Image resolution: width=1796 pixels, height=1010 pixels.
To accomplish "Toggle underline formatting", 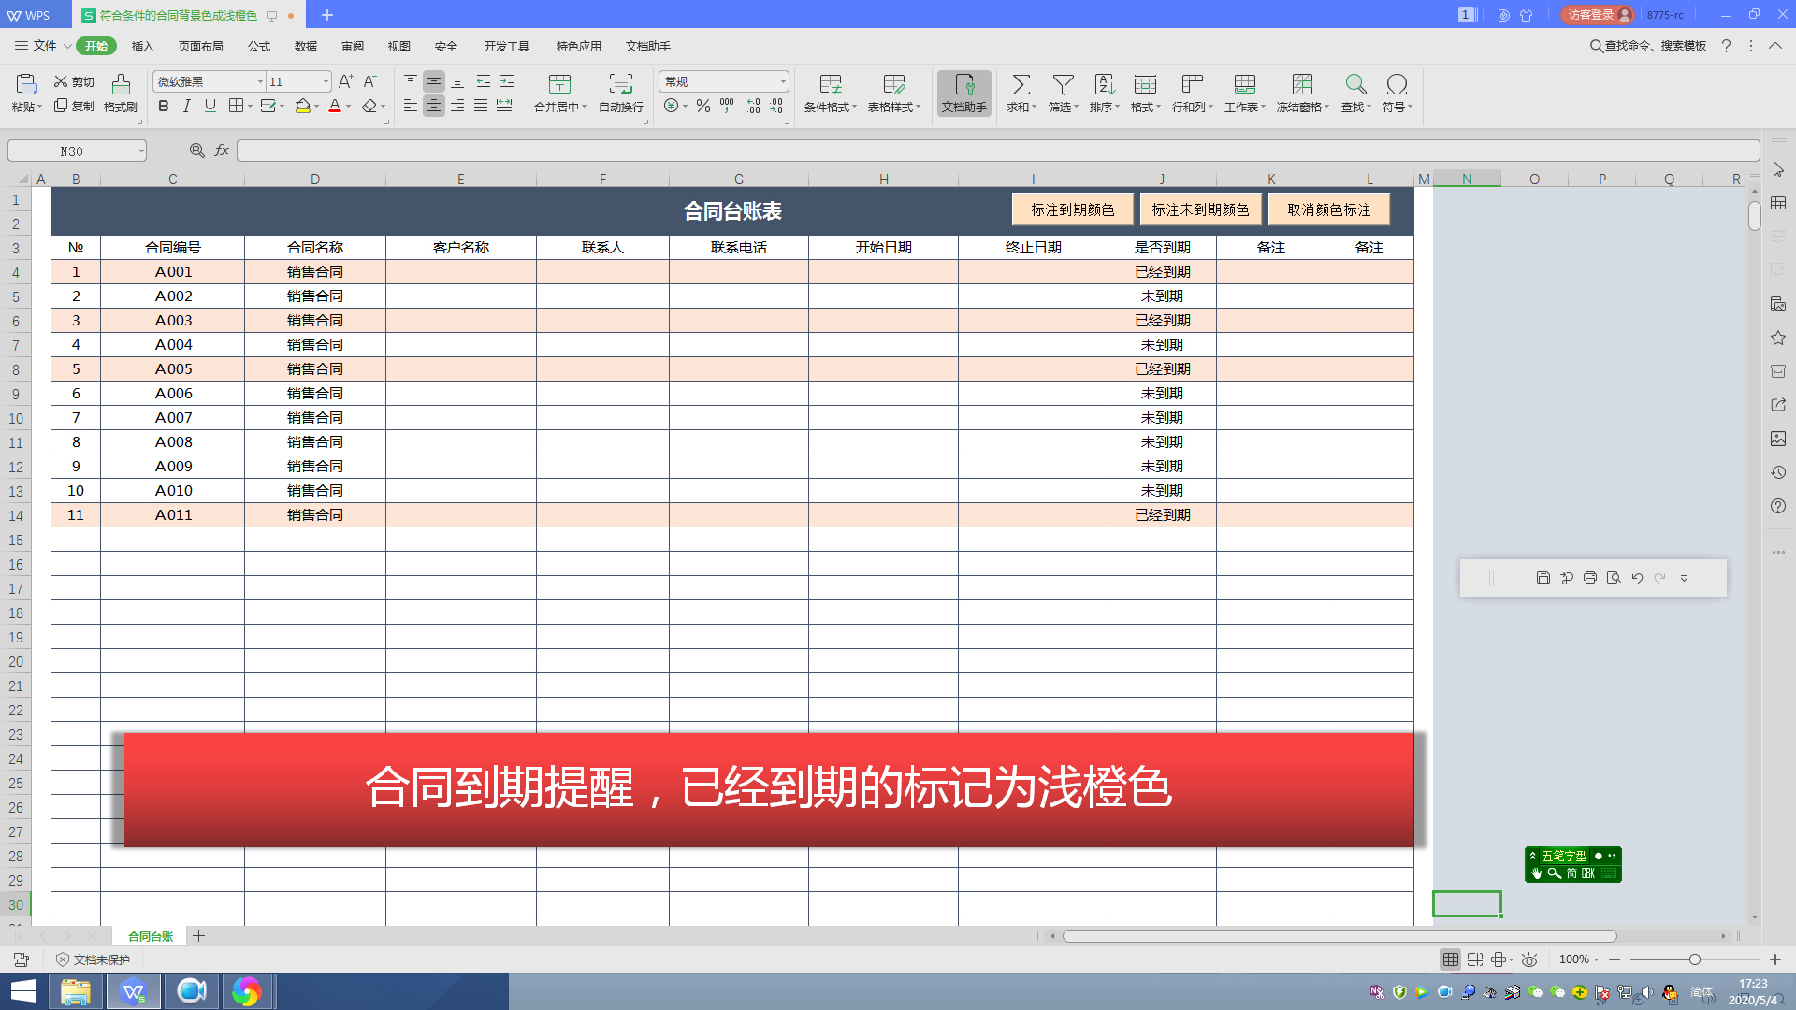I will coord(210,107).
